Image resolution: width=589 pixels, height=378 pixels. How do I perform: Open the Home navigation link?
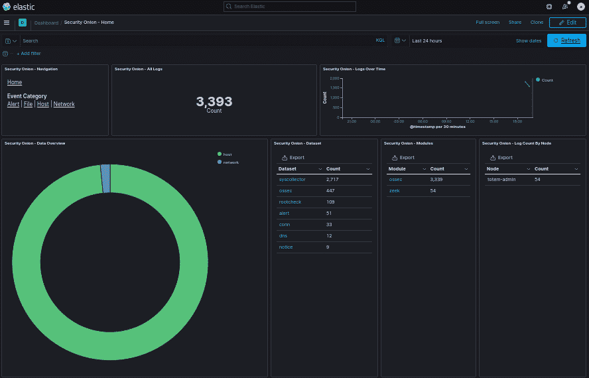[x=15, y=82]
